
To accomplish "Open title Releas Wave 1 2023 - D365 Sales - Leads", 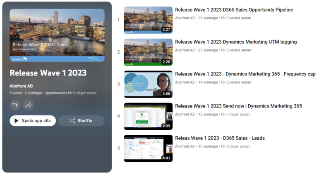I will [x=220, y=138].
